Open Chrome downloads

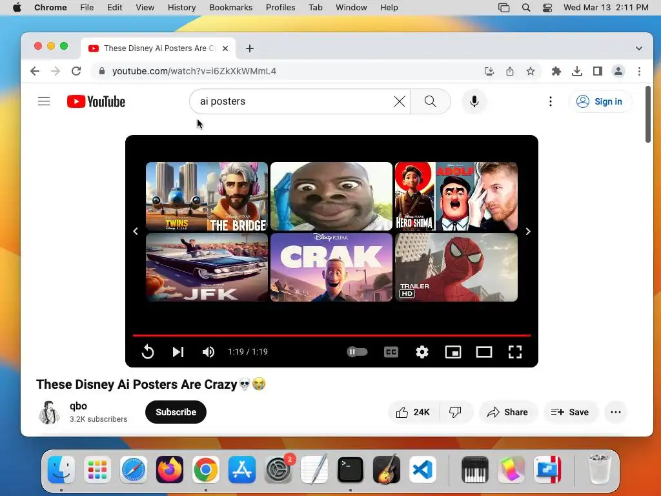tap(576, 71)
